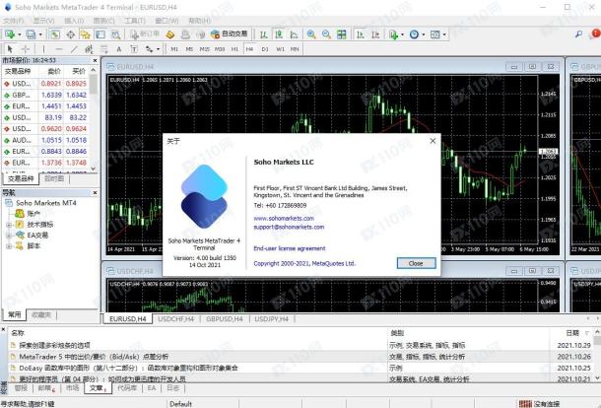The height and width of the screenshot is (408, 601).
Task: Expand the profiles dropdown arrow
Action: (40, 34)
